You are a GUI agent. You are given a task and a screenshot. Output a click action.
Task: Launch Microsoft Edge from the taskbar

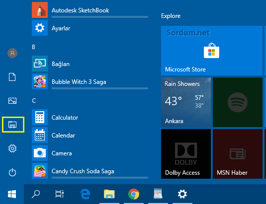[x=85, y=194]
